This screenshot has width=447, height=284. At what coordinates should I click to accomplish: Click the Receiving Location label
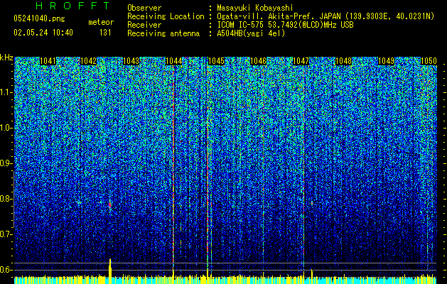[x=166, y=16]
